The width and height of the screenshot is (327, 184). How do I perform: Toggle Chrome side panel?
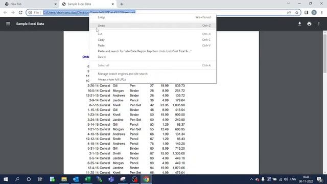click(306, 12)
